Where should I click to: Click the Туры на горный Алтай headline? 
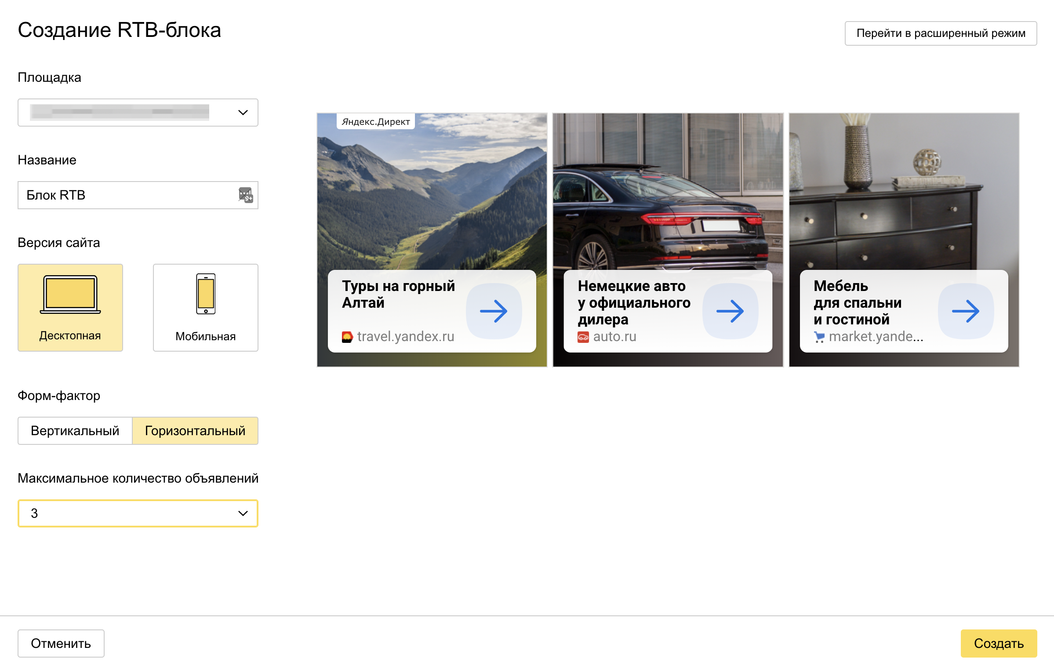(398, 294)
